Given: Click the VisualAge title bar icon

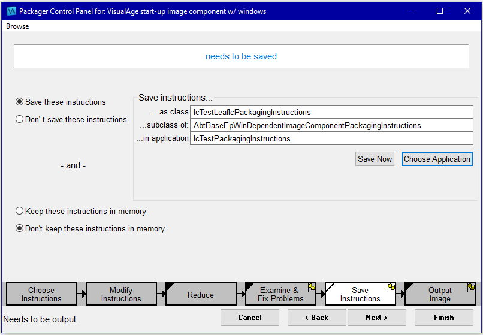Looking at the screenshot, I should pos(11,11).
